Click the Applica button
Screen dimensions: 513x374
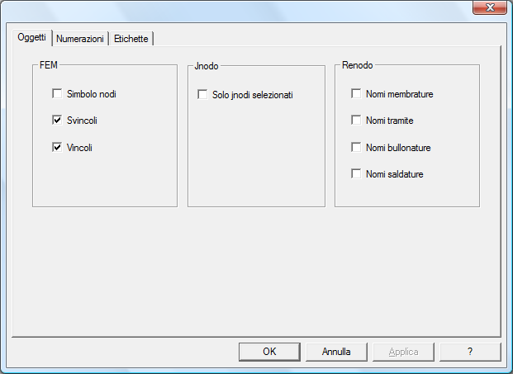point(404,352)
